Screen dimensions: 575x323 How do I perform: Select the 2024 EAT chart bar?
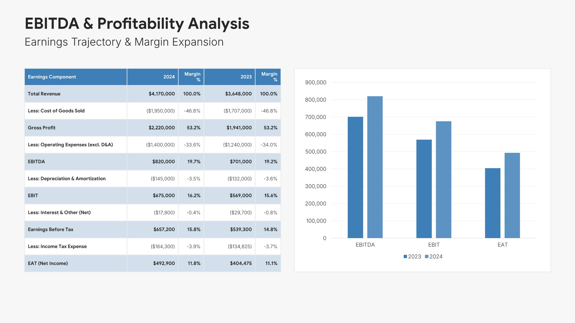point(512,195)
